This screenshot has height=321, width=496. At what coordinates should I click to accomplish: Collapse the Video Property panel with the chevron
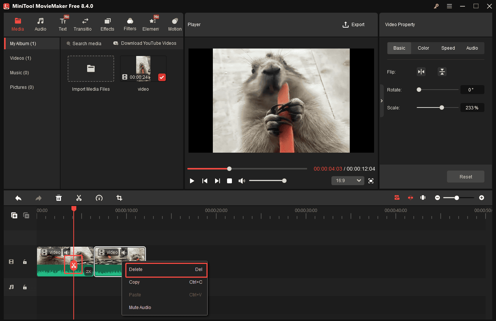click(382, 101)
